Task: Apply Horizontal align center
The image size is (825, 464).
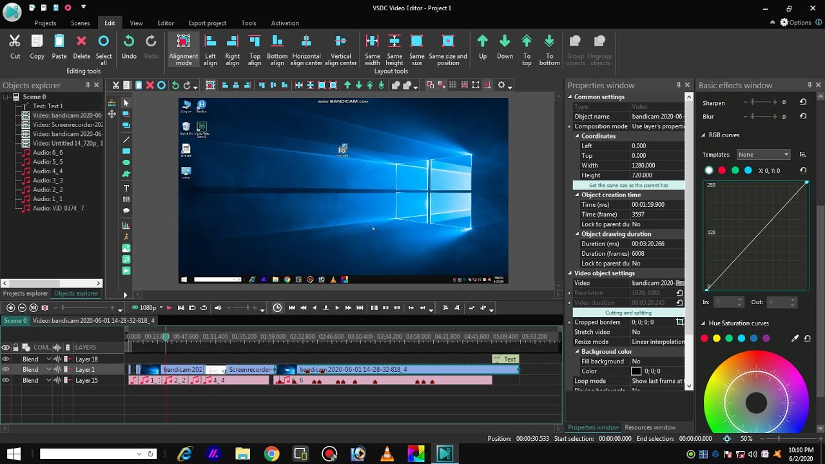Action: (306, 50)
